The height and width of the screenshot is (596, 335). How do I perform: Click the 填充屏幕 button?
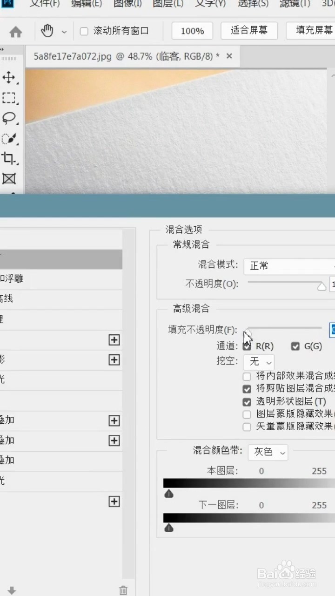(311, 31)
